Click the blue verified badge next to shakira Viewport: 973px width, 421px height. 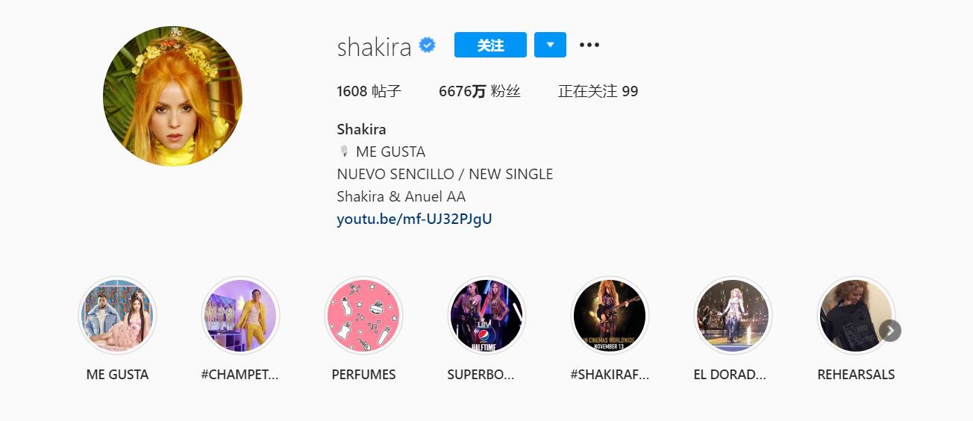[x=428, y=46]
